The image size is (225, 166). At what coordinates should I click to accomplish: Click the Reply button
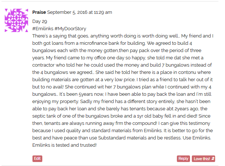point(183,159)
